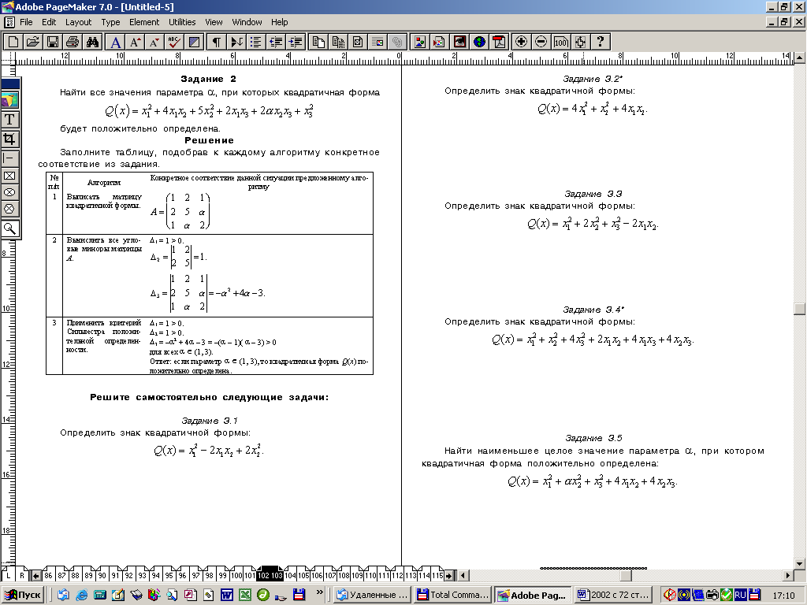Screen dimensions: 807x605
Task: Run Spelling check with ABC checkmark icon
Action: point(174,42)
